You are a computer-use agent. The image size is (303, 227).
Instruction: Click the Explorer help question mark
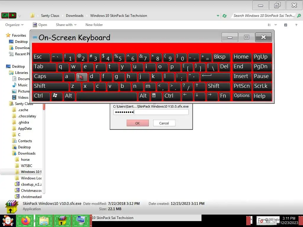[x=296, y=25]
